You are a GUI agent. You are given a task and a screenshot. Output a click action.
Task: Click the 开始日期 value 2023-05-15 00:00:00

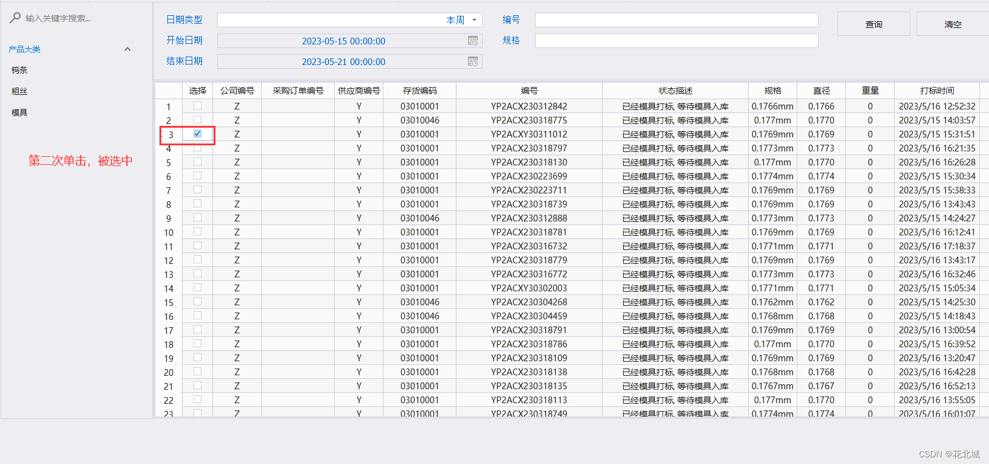343,41
